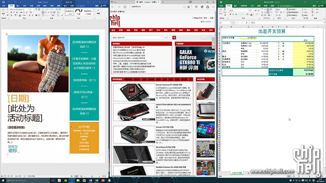Screen dimensions: 326x183
Task: Toggle Underline in Excel ribbon
Action: point(236,15)
